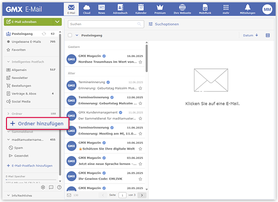Image resolution: width=278 pixels, height=202 pixels.
Task: Click the sidebar scrollbar
Action: tap(60, 104)
